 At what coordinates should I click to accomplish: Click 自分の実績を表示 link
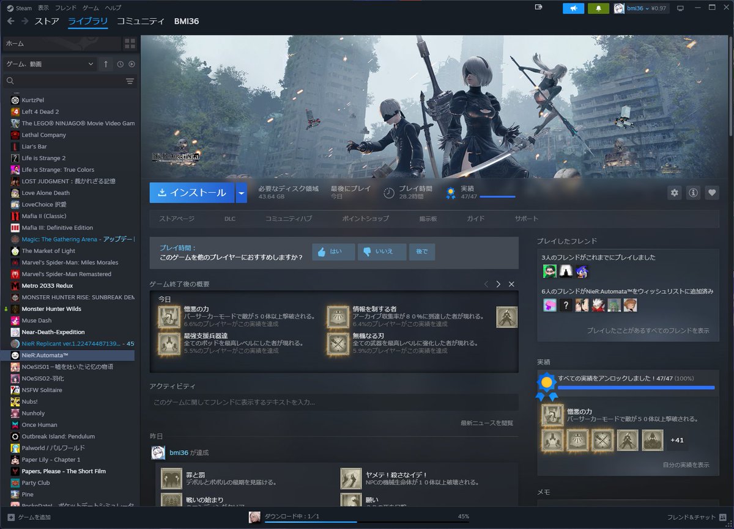686,465
